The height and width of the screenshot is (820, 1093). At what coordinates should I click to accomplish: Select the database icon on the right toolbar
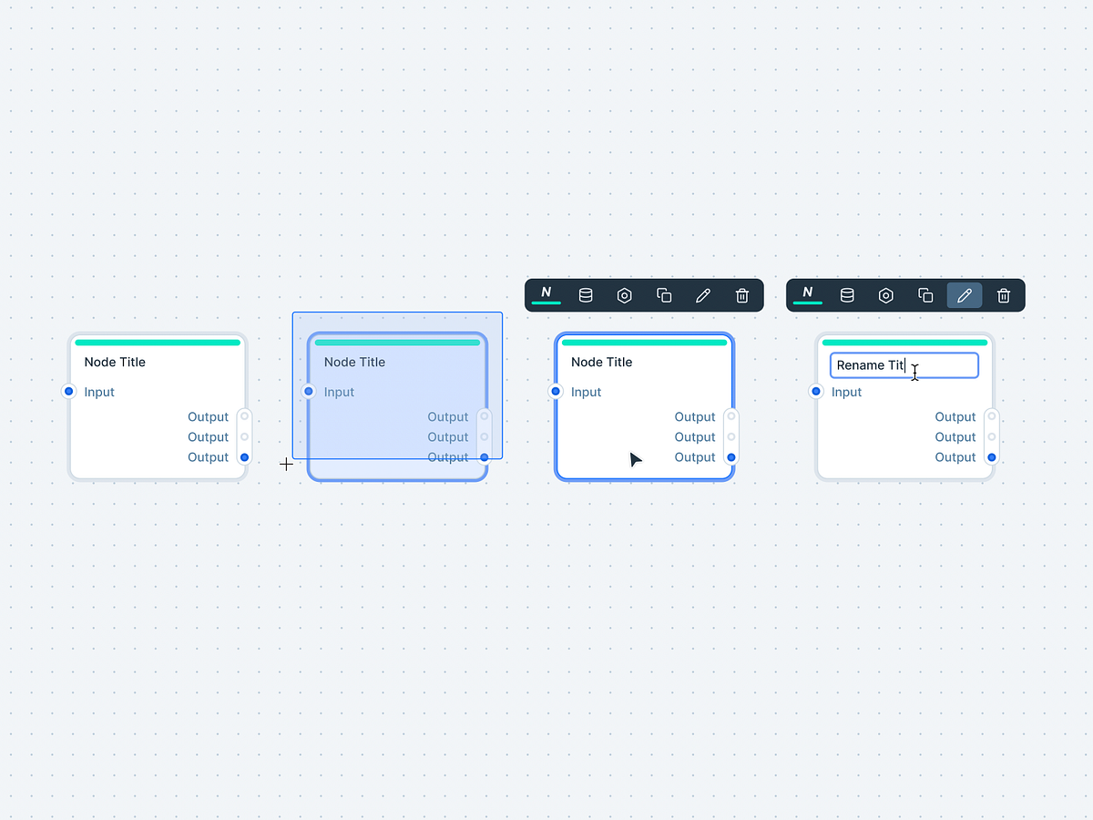point(846,295)
